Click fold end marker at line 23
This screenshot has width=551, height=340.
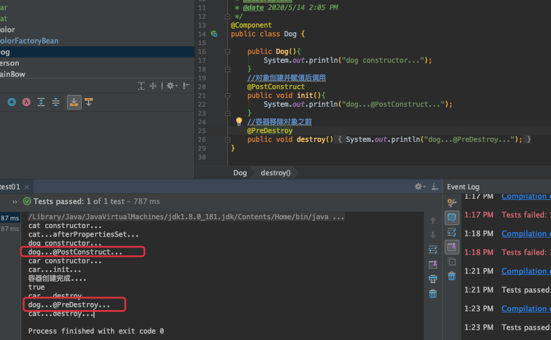tap(228, 113)
